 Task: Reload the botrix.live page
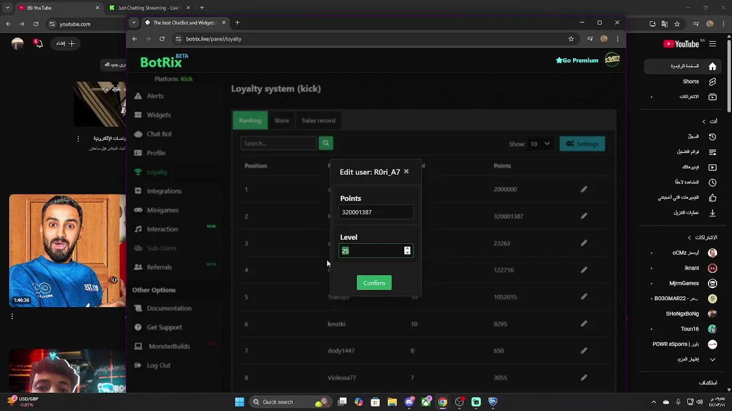point(162,39)
